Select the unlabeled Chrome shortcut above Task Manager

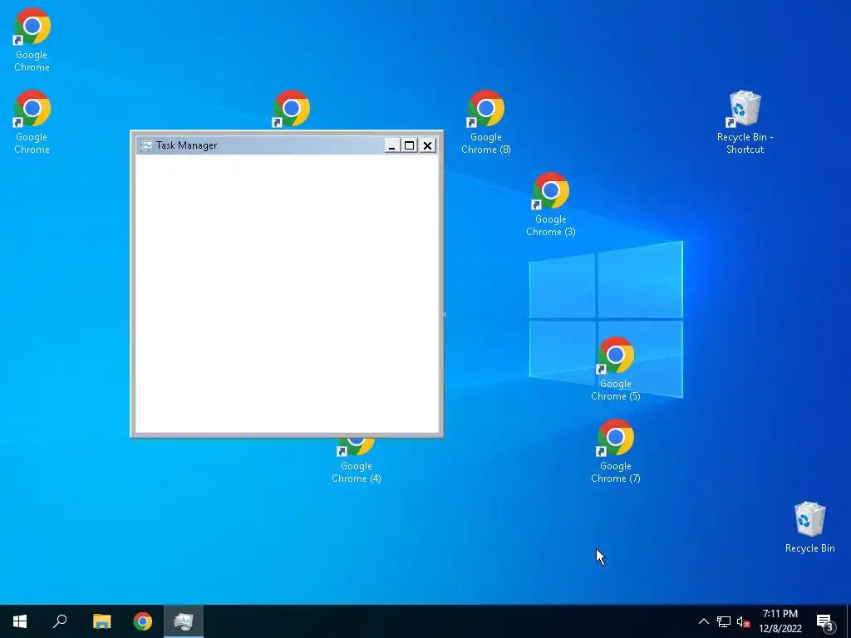[291, 110]
